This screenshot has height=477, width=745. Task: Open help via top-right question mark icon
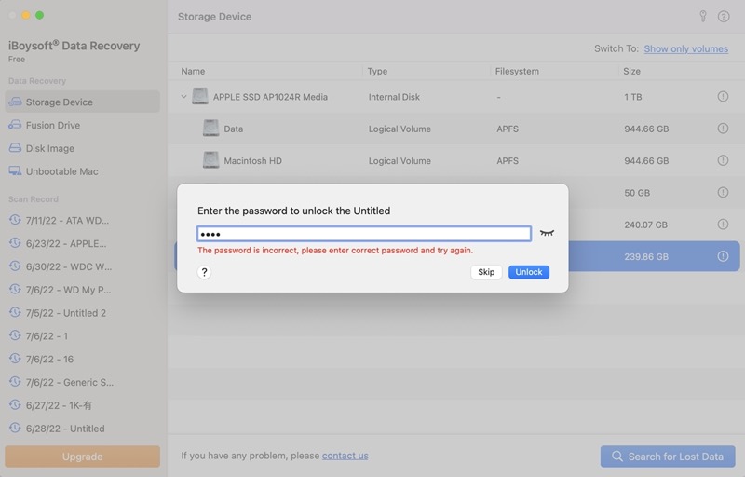point(724,17)
